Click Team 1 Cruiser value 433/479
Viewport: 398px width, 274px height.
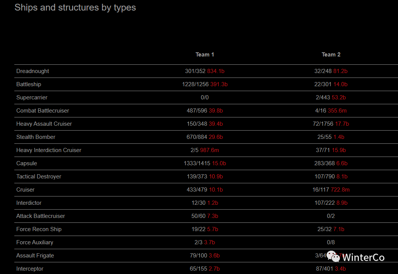(197, 190)
